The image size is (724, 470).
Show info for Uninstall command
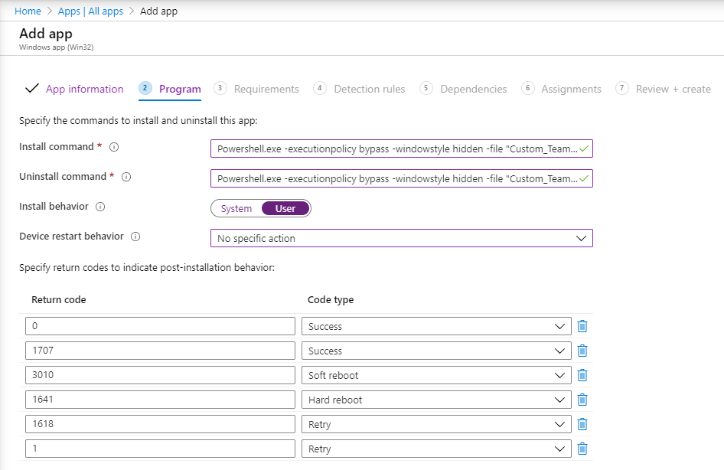pyautogui.click(x=126, y=177)
